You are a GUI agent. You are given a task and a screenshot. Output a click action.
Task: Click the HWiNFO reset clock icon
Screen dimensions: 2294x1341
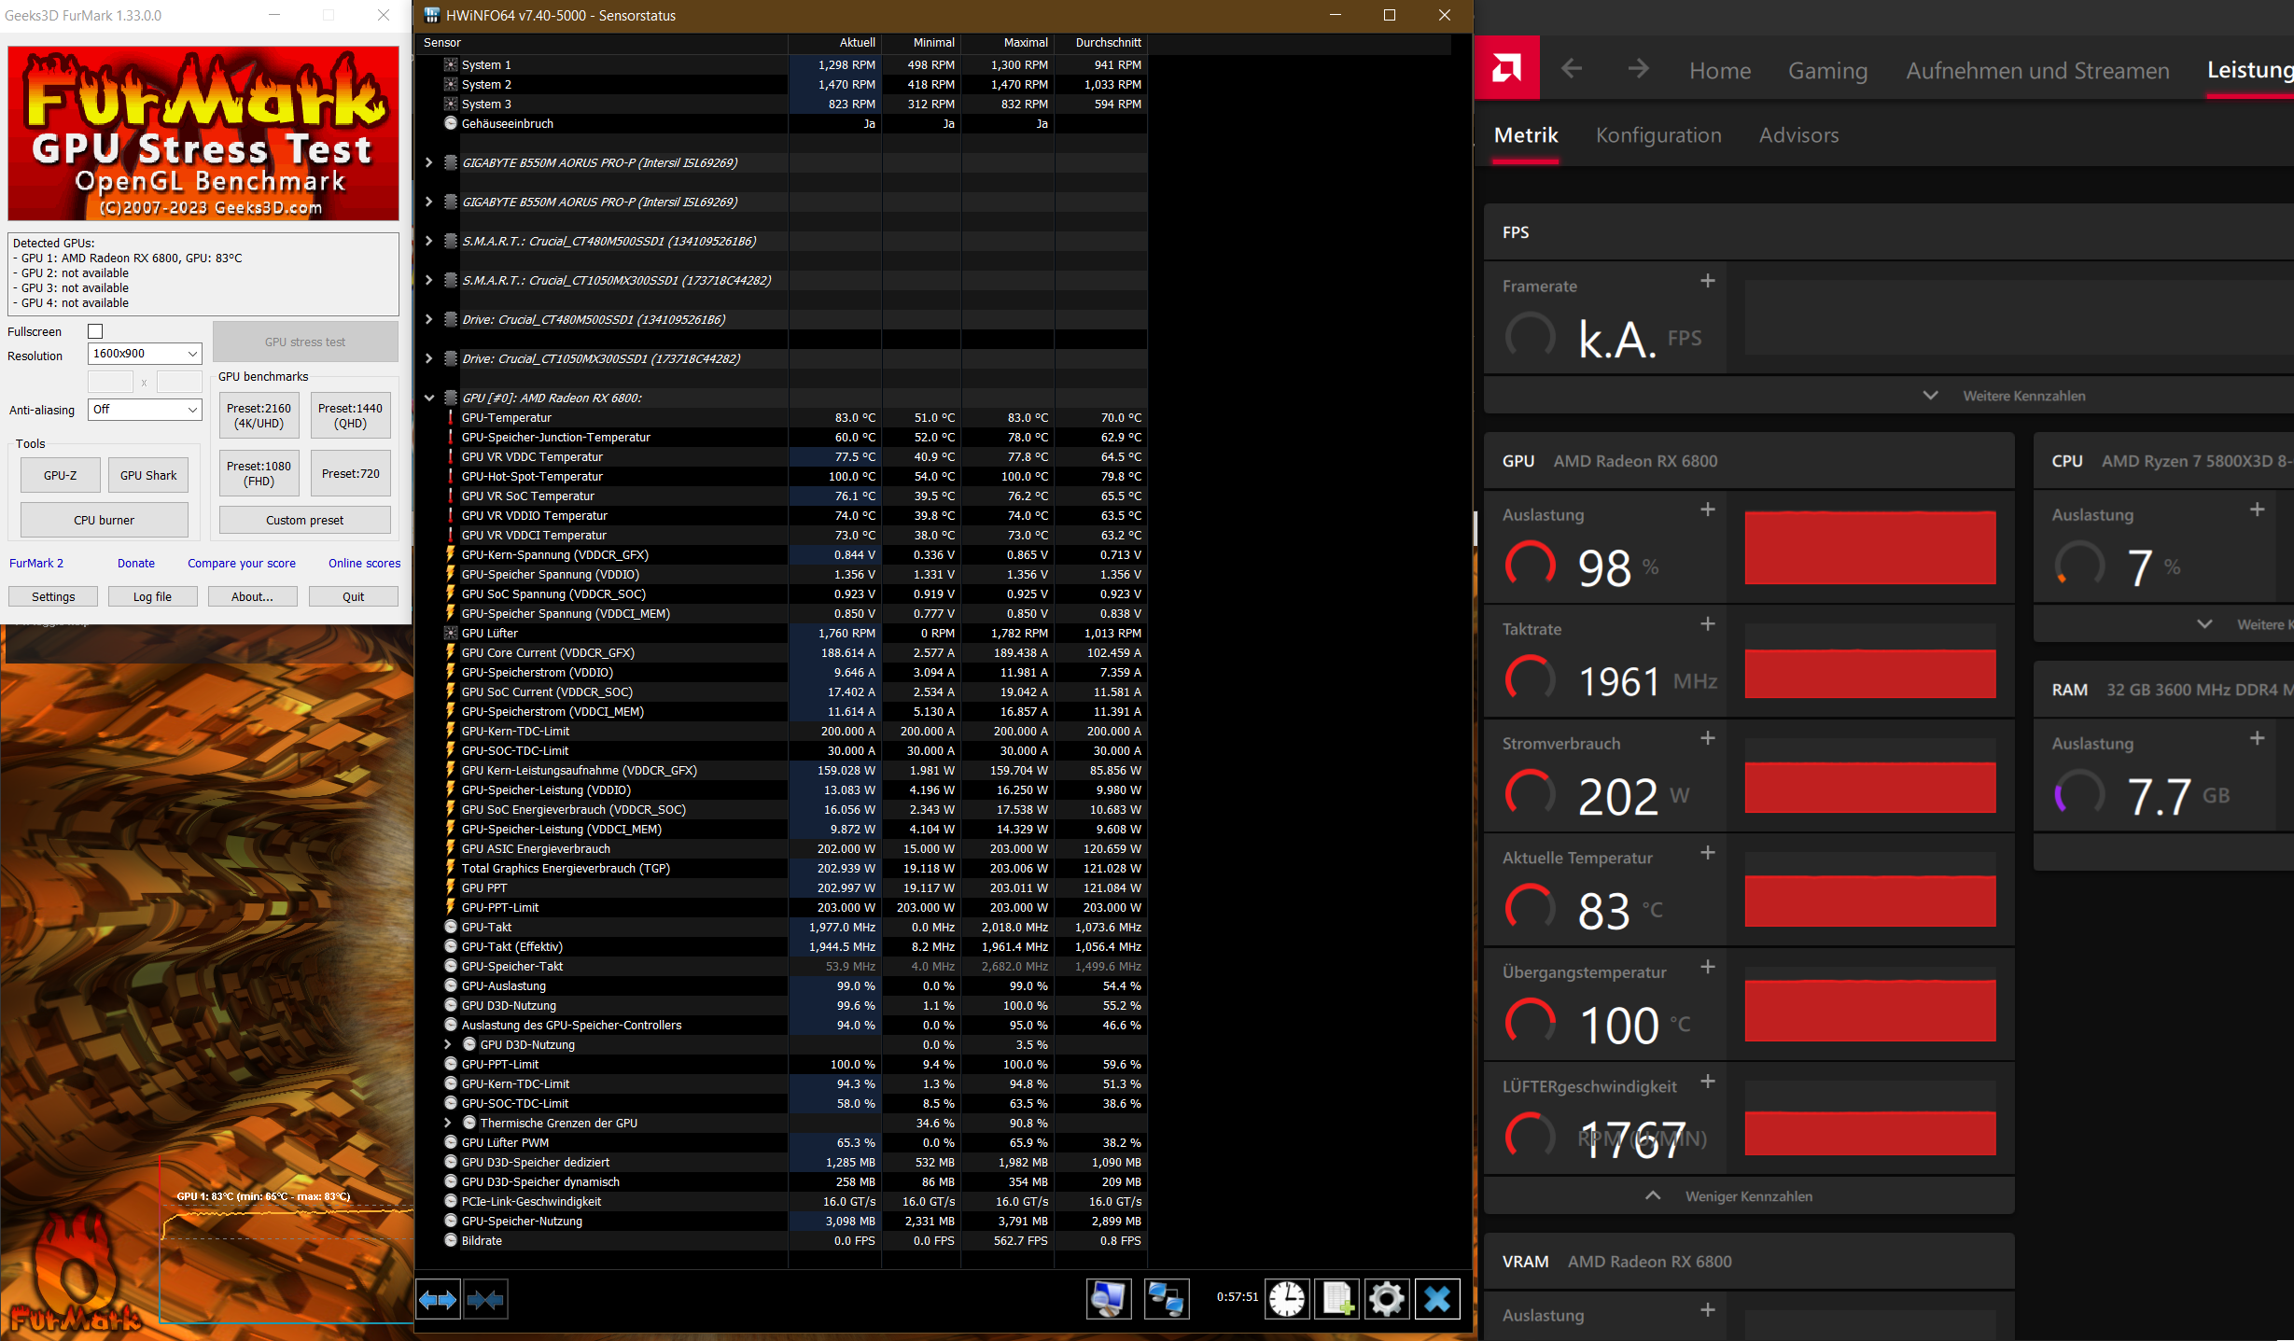tap(1287, 1299)
